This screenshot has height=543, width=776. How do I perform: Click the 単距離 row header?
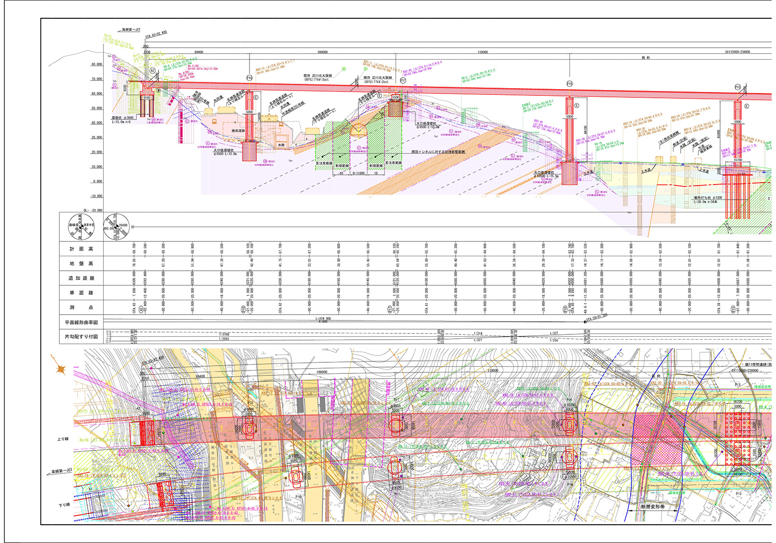tap(81, 293)
